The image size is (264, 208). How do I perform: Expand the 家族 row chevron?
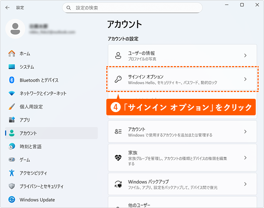pyautogui.click(x=245, y=158)
